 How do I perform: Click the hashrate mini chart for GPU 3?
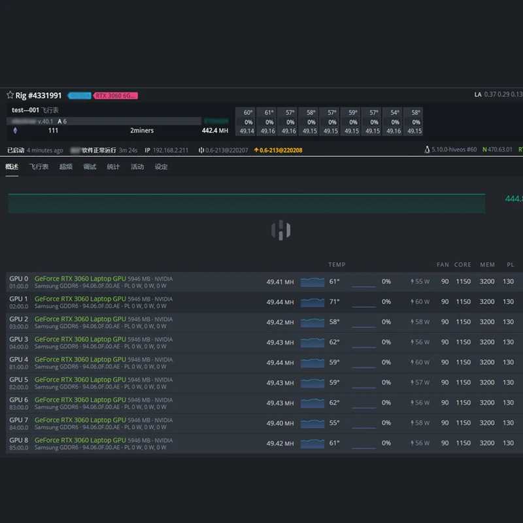click(x=312, y=342)
